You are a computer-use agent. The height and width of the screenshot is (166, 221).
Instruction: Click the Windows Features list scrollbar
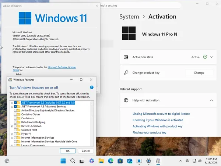pos(92,110)
